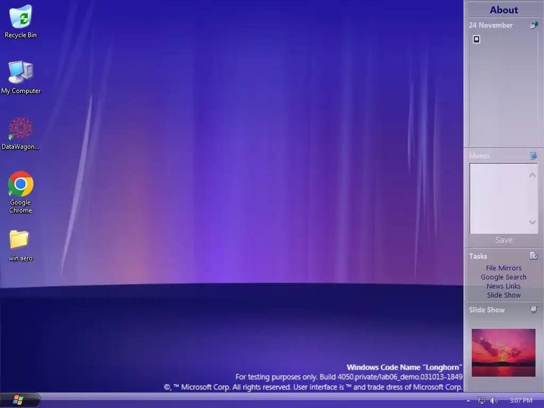The width and height of the screenshot is (544, 408).
Task: Click the icon beside 24 November
Action: tap(533, 25)
